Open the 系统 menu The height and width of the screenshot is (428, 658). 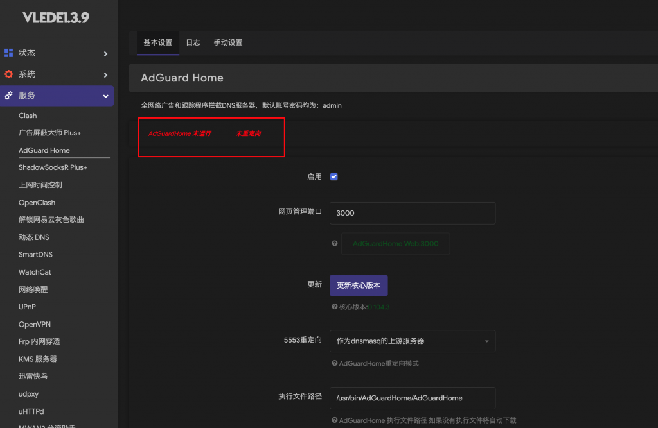click(x=57, y=74)
